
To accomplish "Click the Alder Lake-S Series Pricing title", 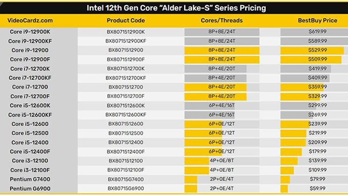I will tap(176, 8).
